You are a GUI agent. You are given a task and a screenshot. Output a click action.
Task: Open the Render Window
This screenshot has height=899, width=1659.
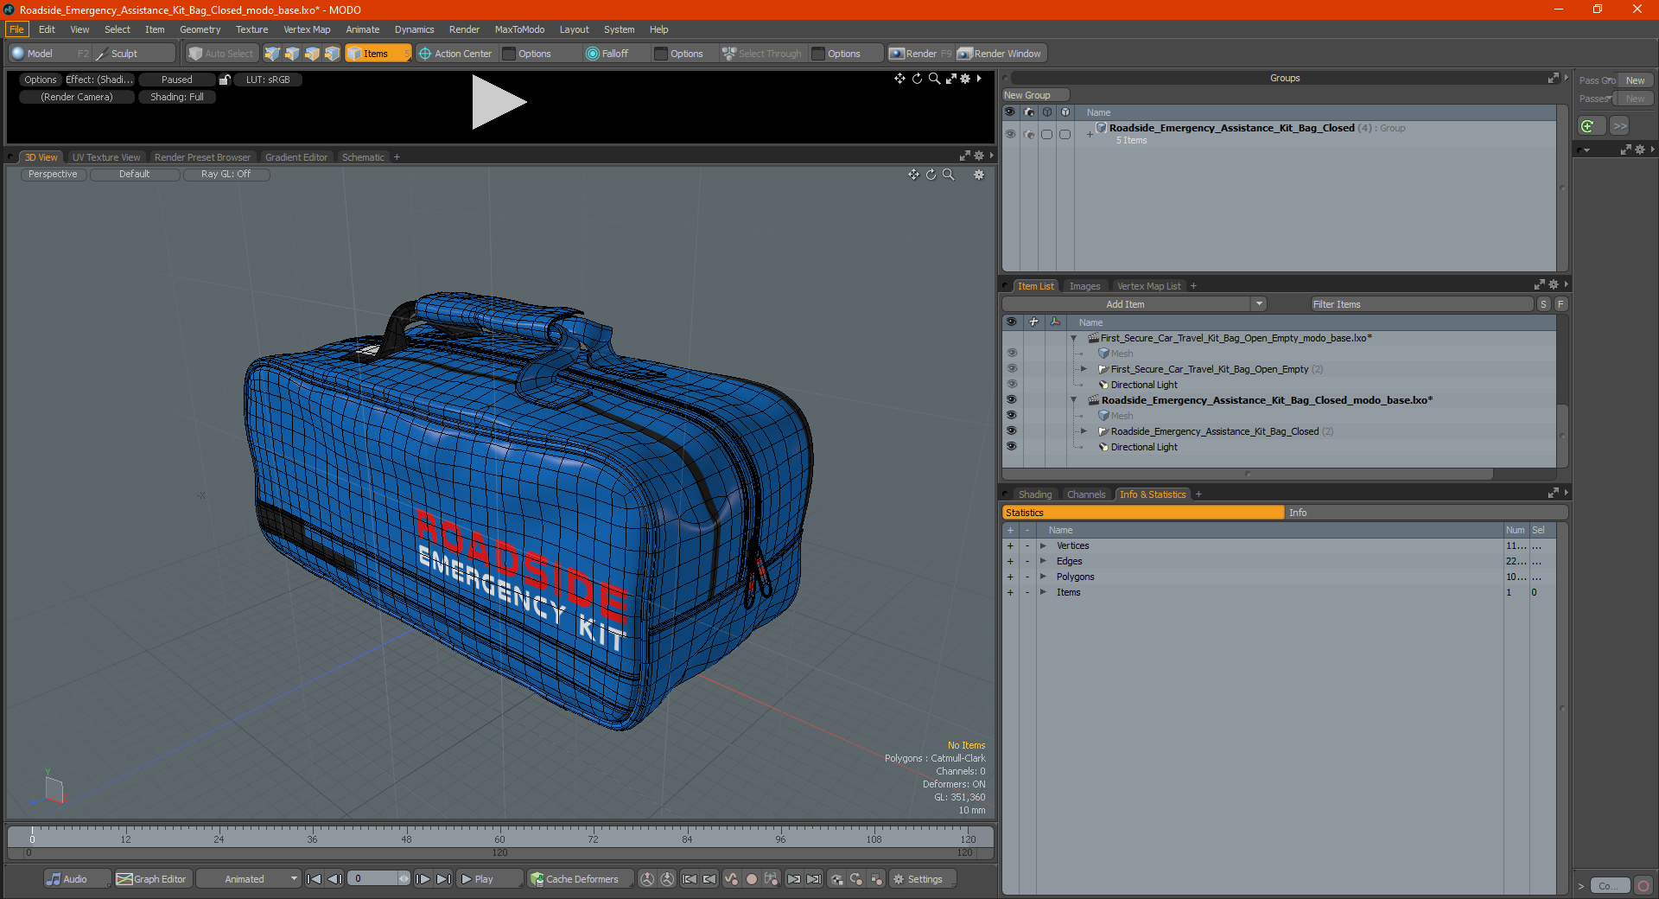point(1001,54)
